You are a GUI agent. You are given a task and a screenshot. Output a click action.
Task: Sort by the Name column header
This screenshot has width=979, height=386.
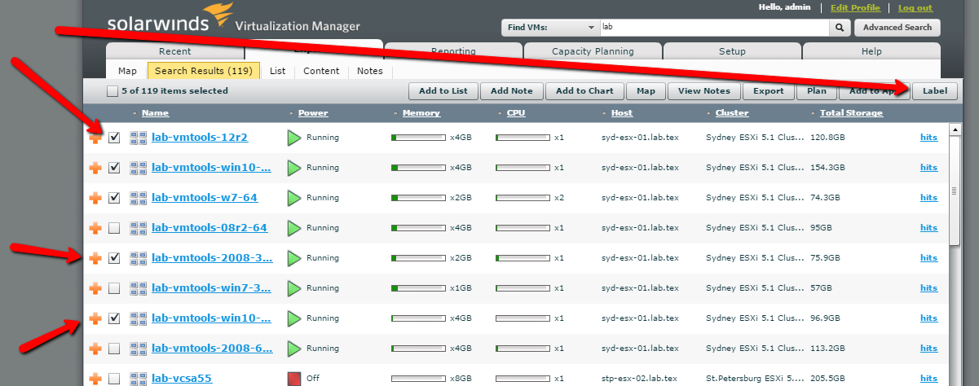click(155, 113)
